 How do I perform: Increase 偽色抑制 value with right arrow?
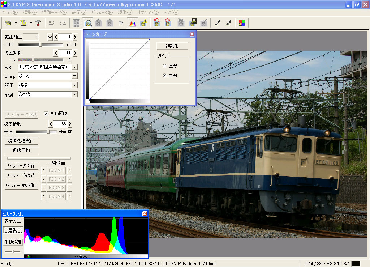(75, 53)
